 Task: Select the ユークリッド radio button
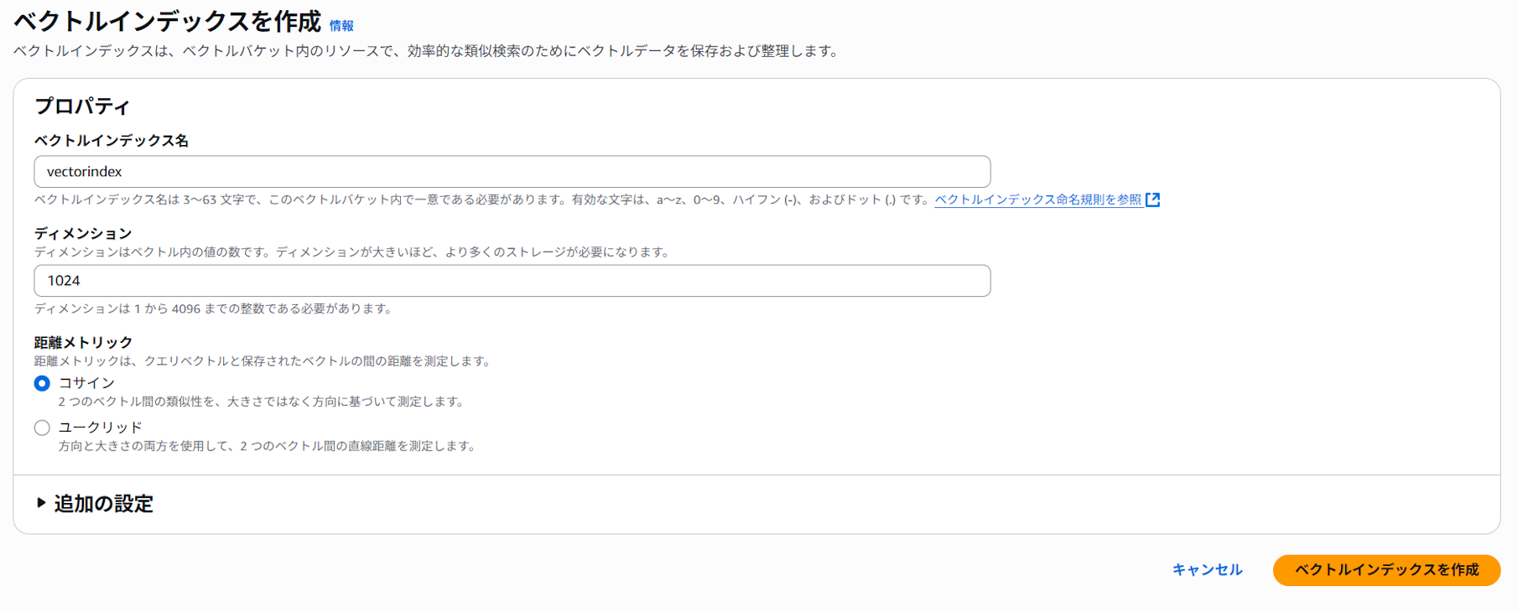[x=42, y=428]
